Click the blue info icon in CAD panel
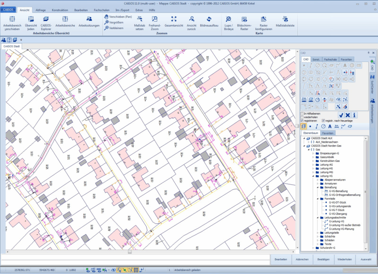This screenshot has height=274, width=378. (x=354, y=115)
